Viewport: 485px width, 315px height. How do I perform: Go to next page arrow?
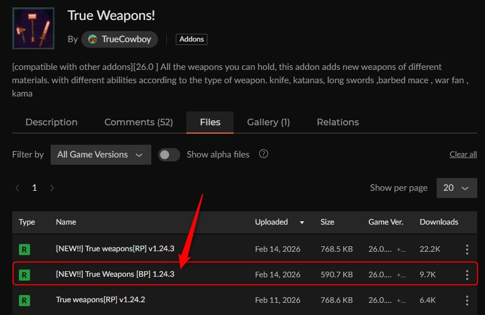[x=52, y=188]
